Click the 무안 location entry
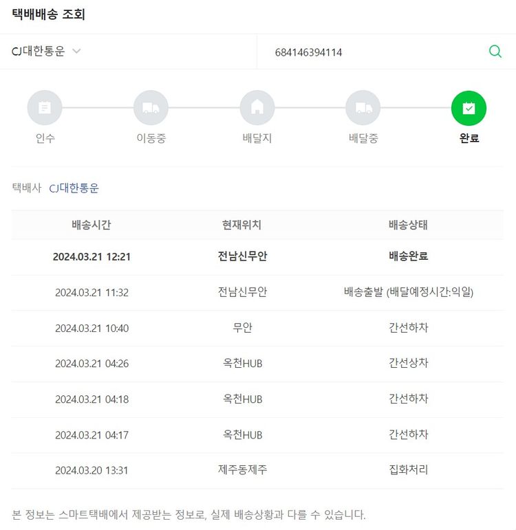The width and height of the screenshot is (516, 530). tap(242, 328)
